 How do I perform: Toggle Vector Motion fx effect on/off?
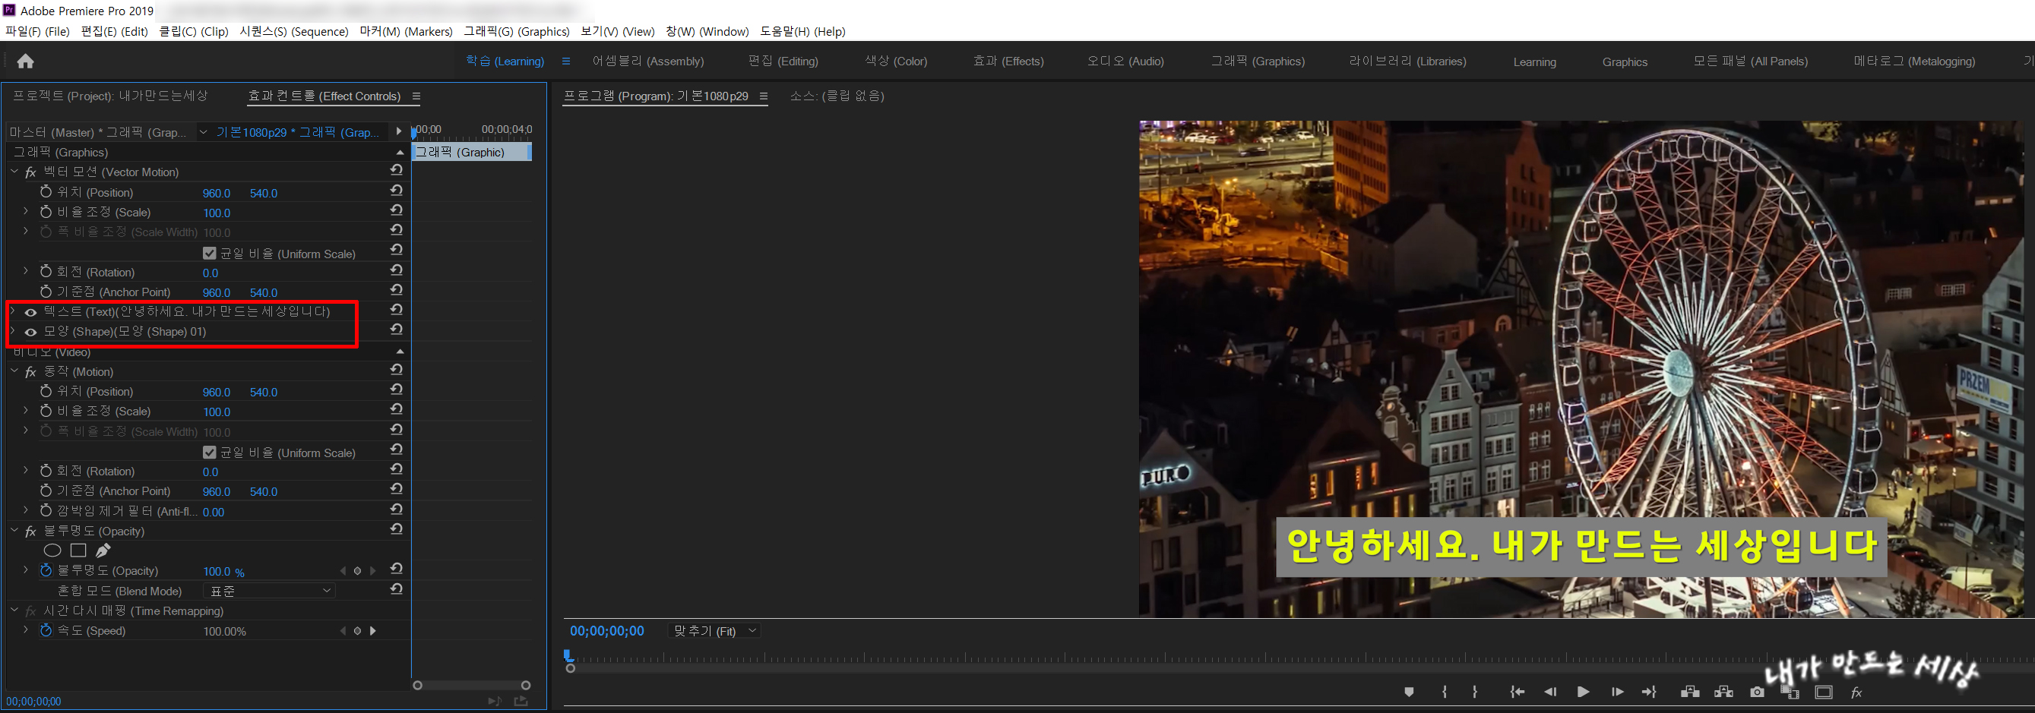(31, 172)
